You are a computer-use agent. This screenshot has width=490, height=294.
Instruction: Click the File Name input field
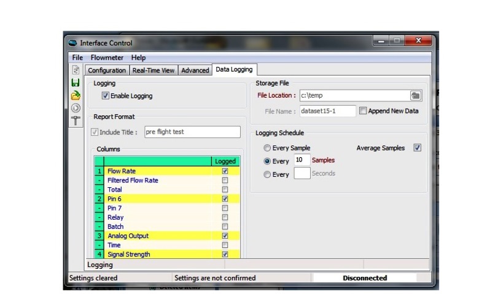point(327,111)
